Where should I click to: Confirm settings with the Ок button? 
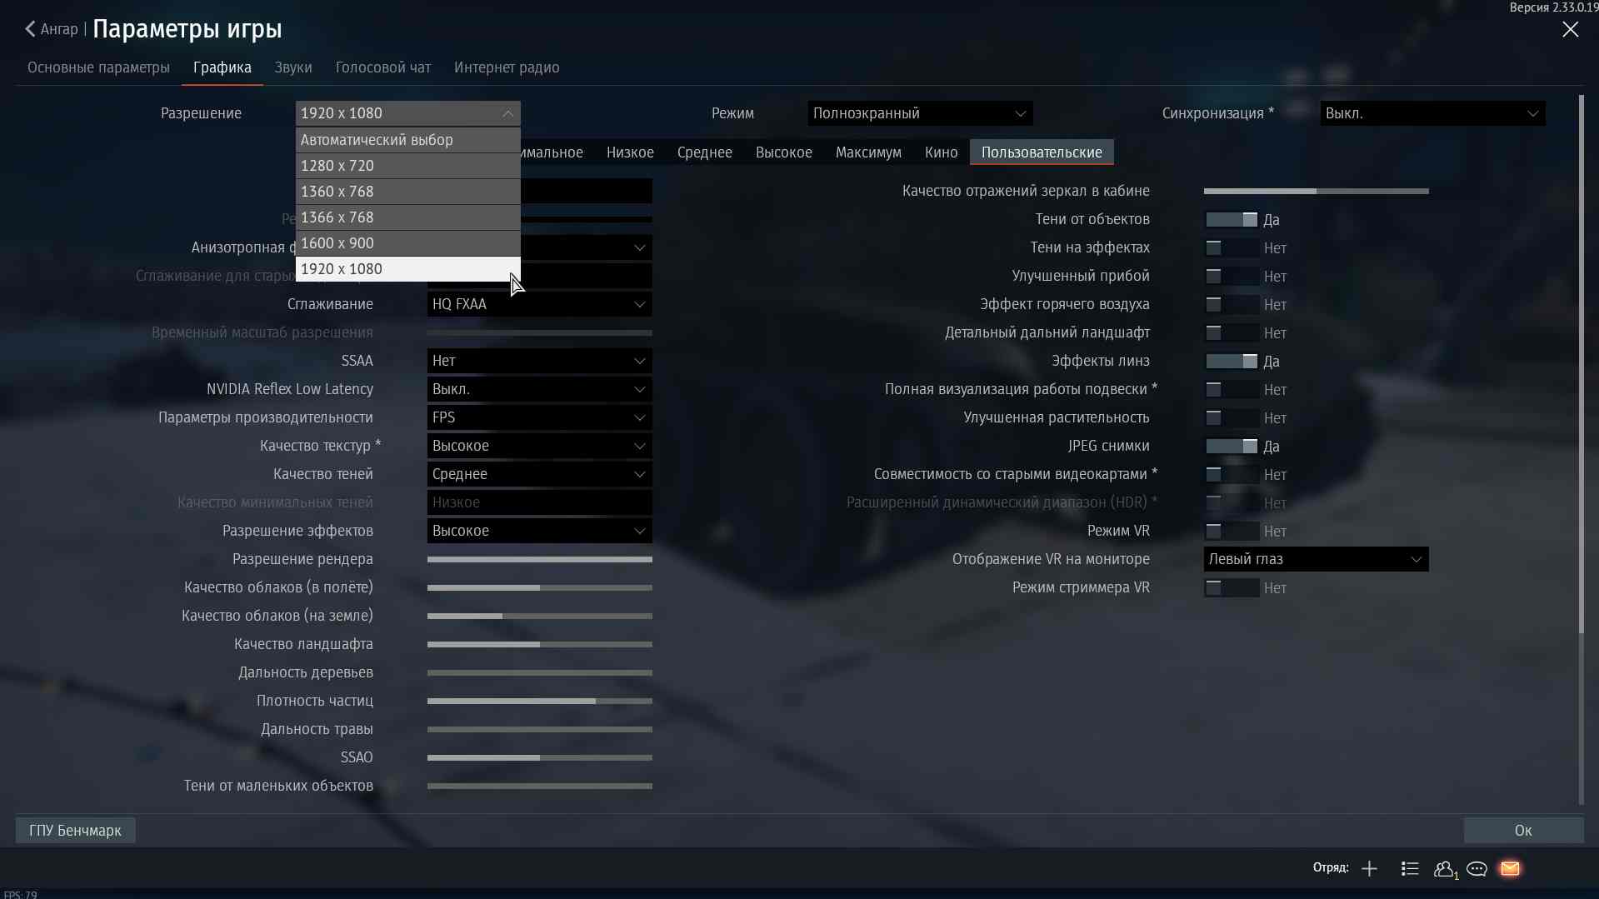click(x=1522, y=831)
